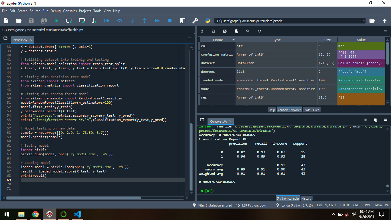The image size is (391, 220).
Task: Click the Import data icon in Variable Explorer
Action: (x=202, y=31)
